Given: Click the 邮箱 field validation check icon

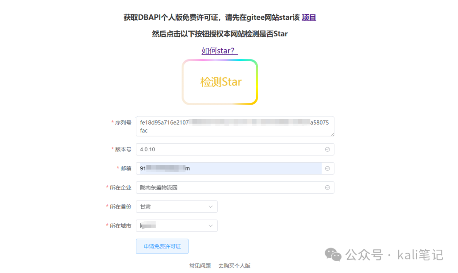Looking at the screenshot, I should click(327, 168).
